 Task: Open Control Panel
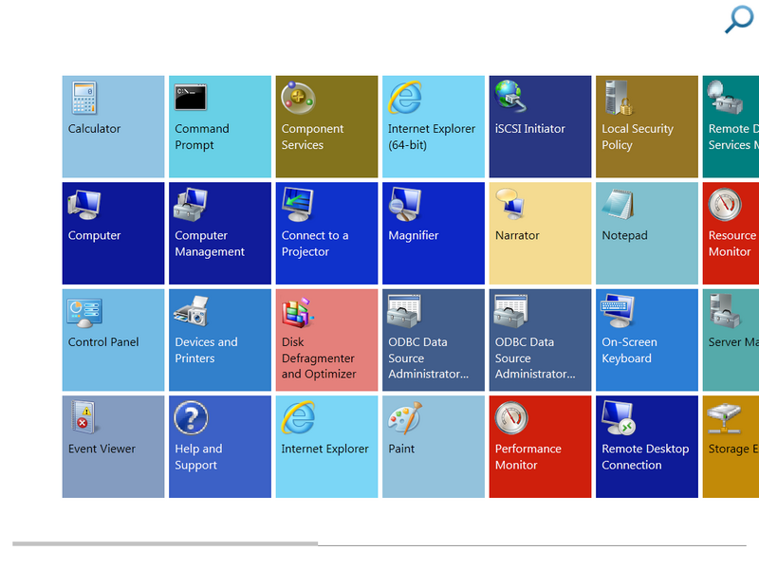(113, 340)
